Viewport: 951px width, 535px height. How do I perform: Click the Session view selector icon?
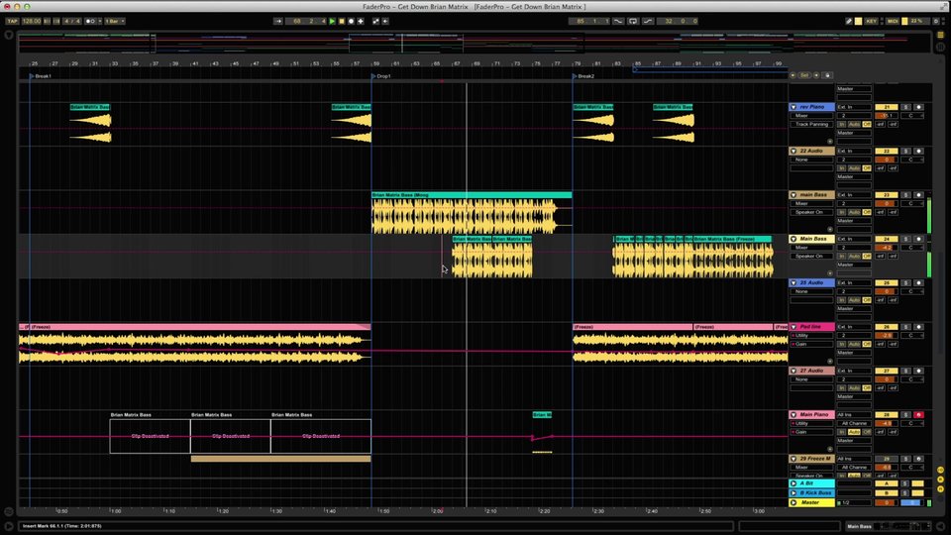click(x=941, y=48)
